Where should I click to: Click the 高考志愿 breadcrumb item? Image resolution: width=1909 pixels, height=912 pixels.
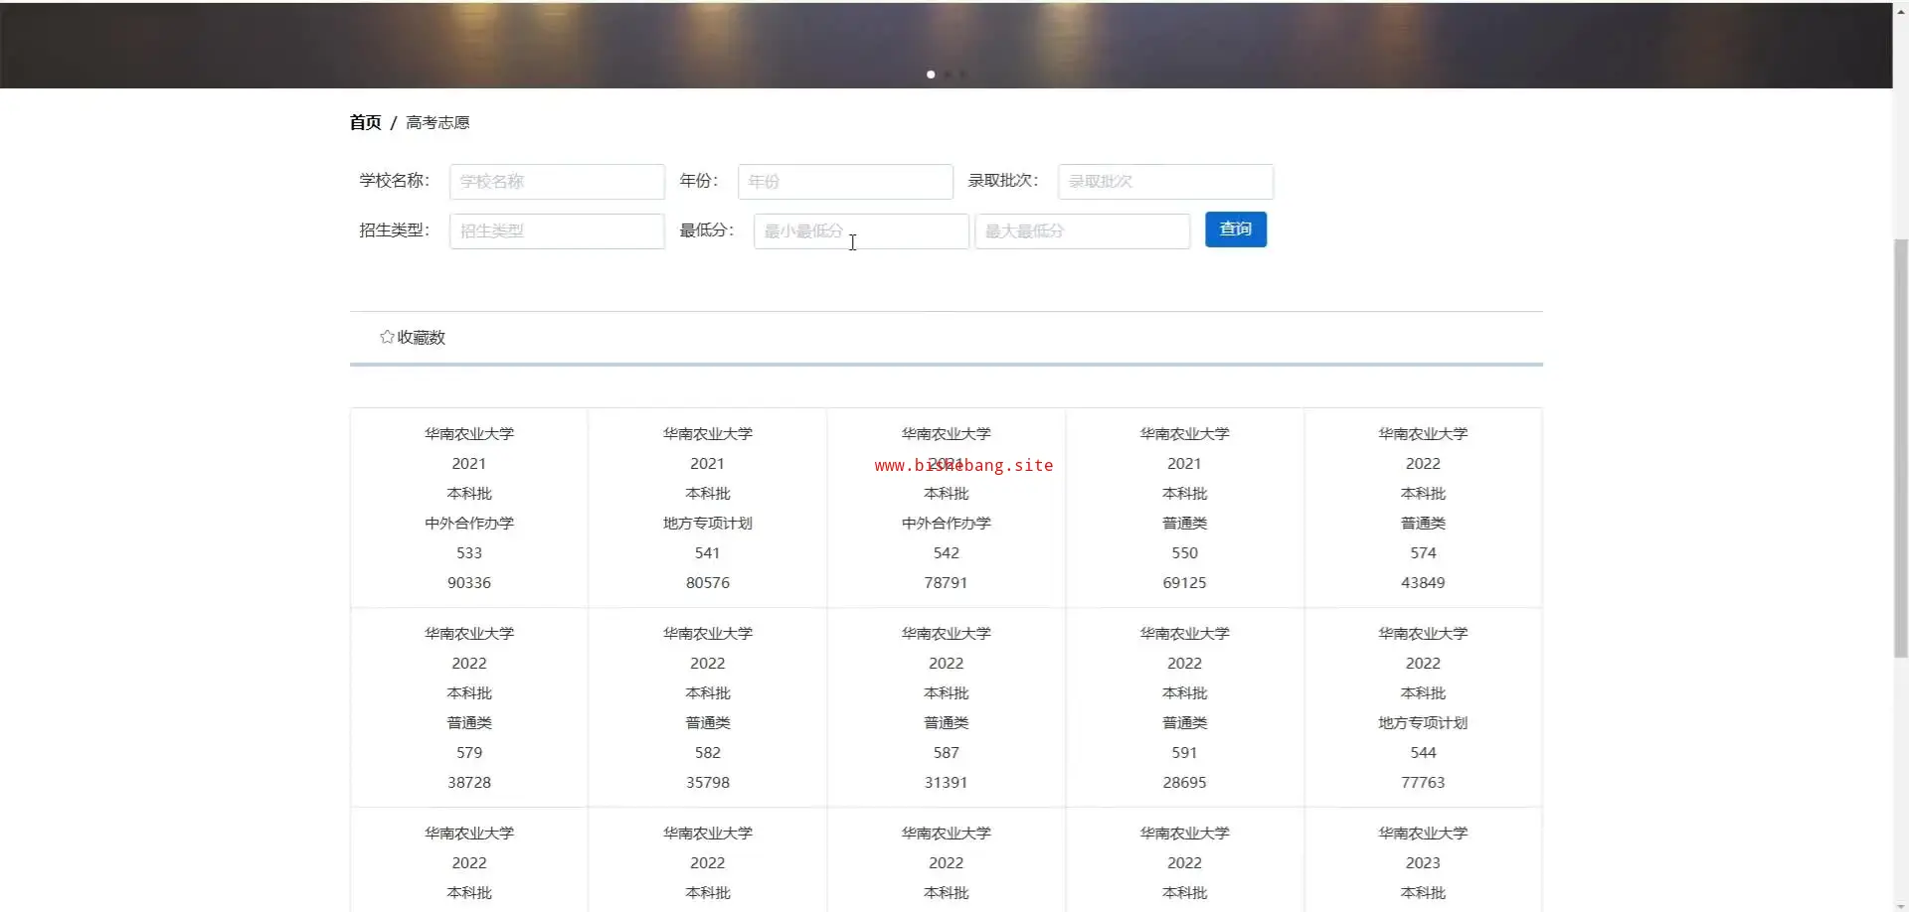(x=437, y=122)
